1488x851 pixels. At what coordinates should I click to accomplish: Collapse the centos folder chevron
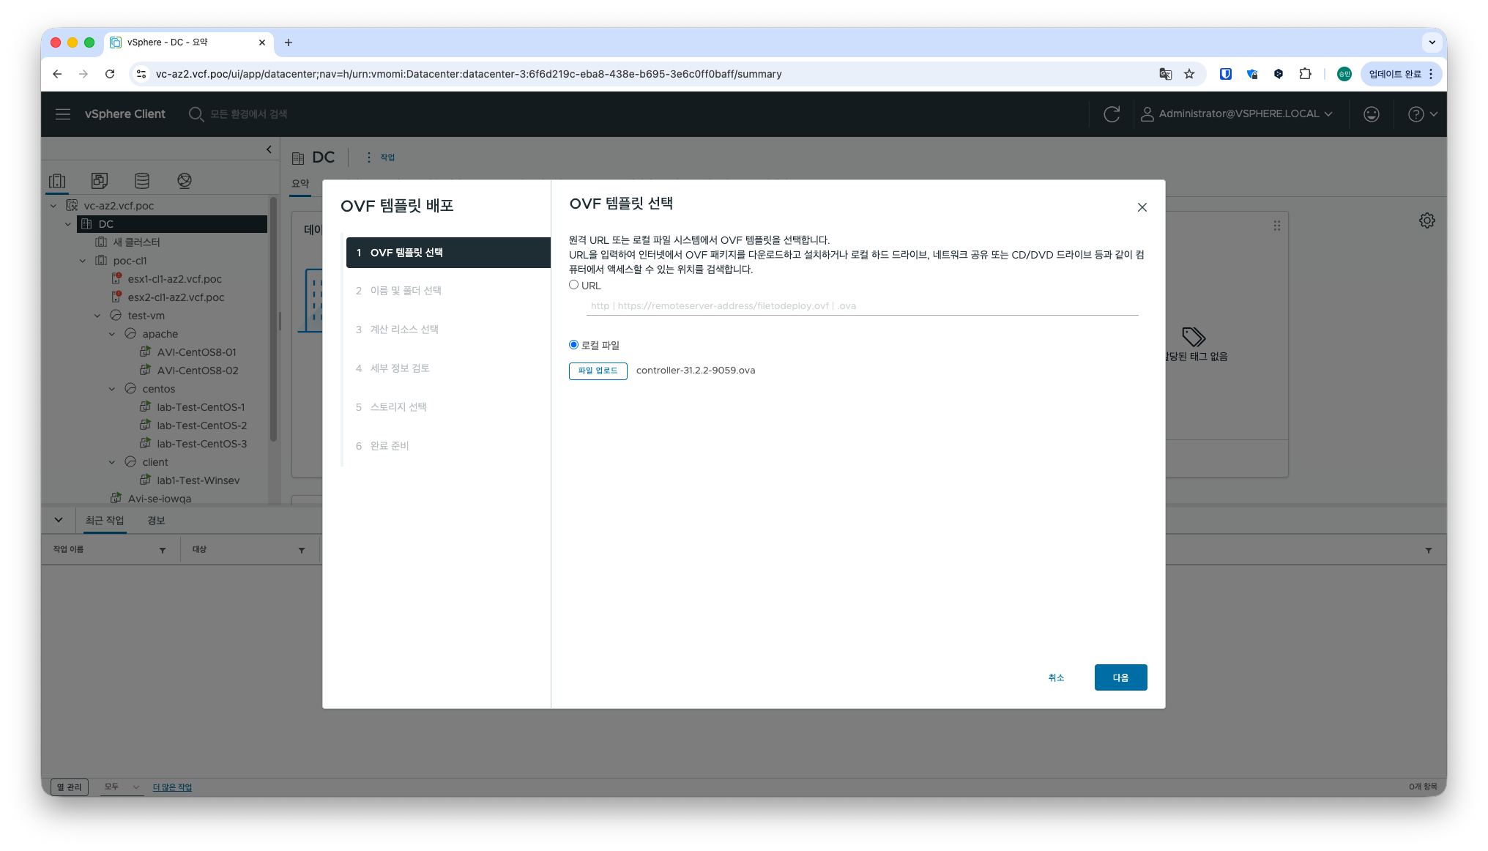(x=112, y=389)
